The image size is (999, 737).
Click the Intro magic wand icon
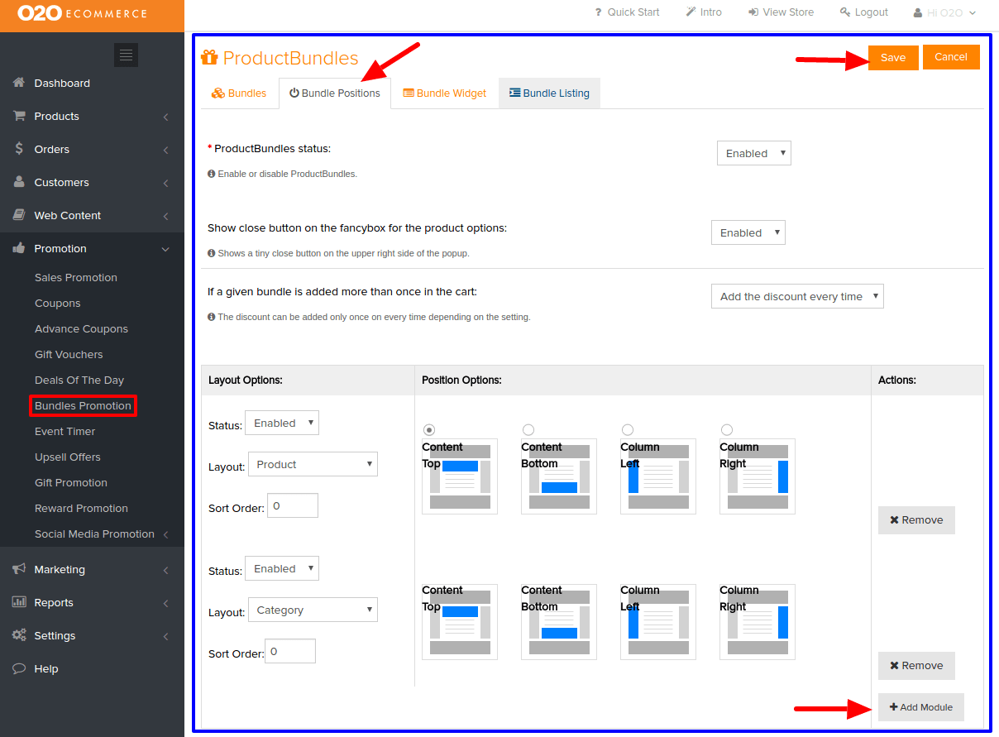[x=691, y=12]
